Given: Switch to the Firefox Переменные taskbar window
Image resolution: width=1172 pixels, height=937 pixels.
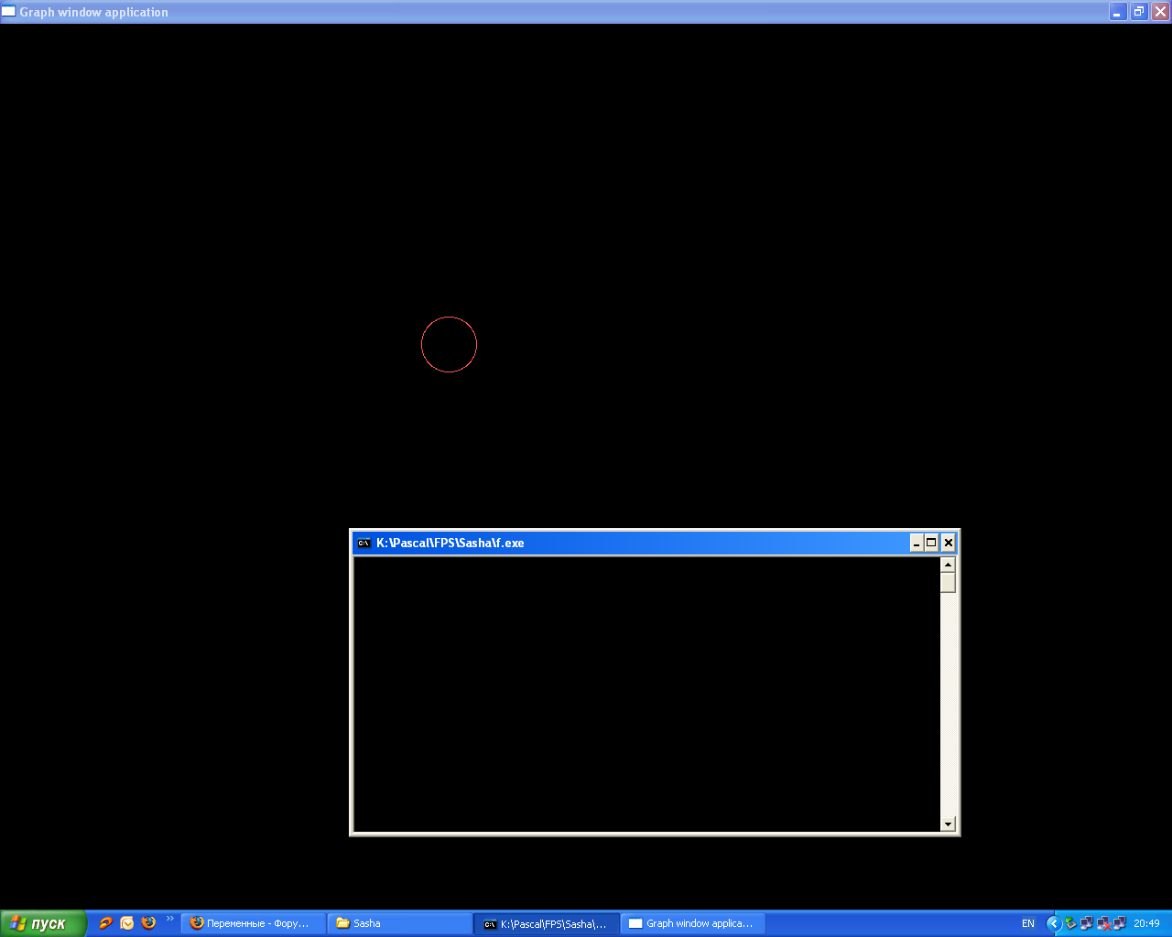Looking at the screenshot, I should (253, 923).
